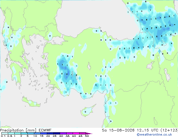Pick the 2–5 mm legend color swatch
The height and width of the screenshot is (137, 178).
[x=24, y=133]
